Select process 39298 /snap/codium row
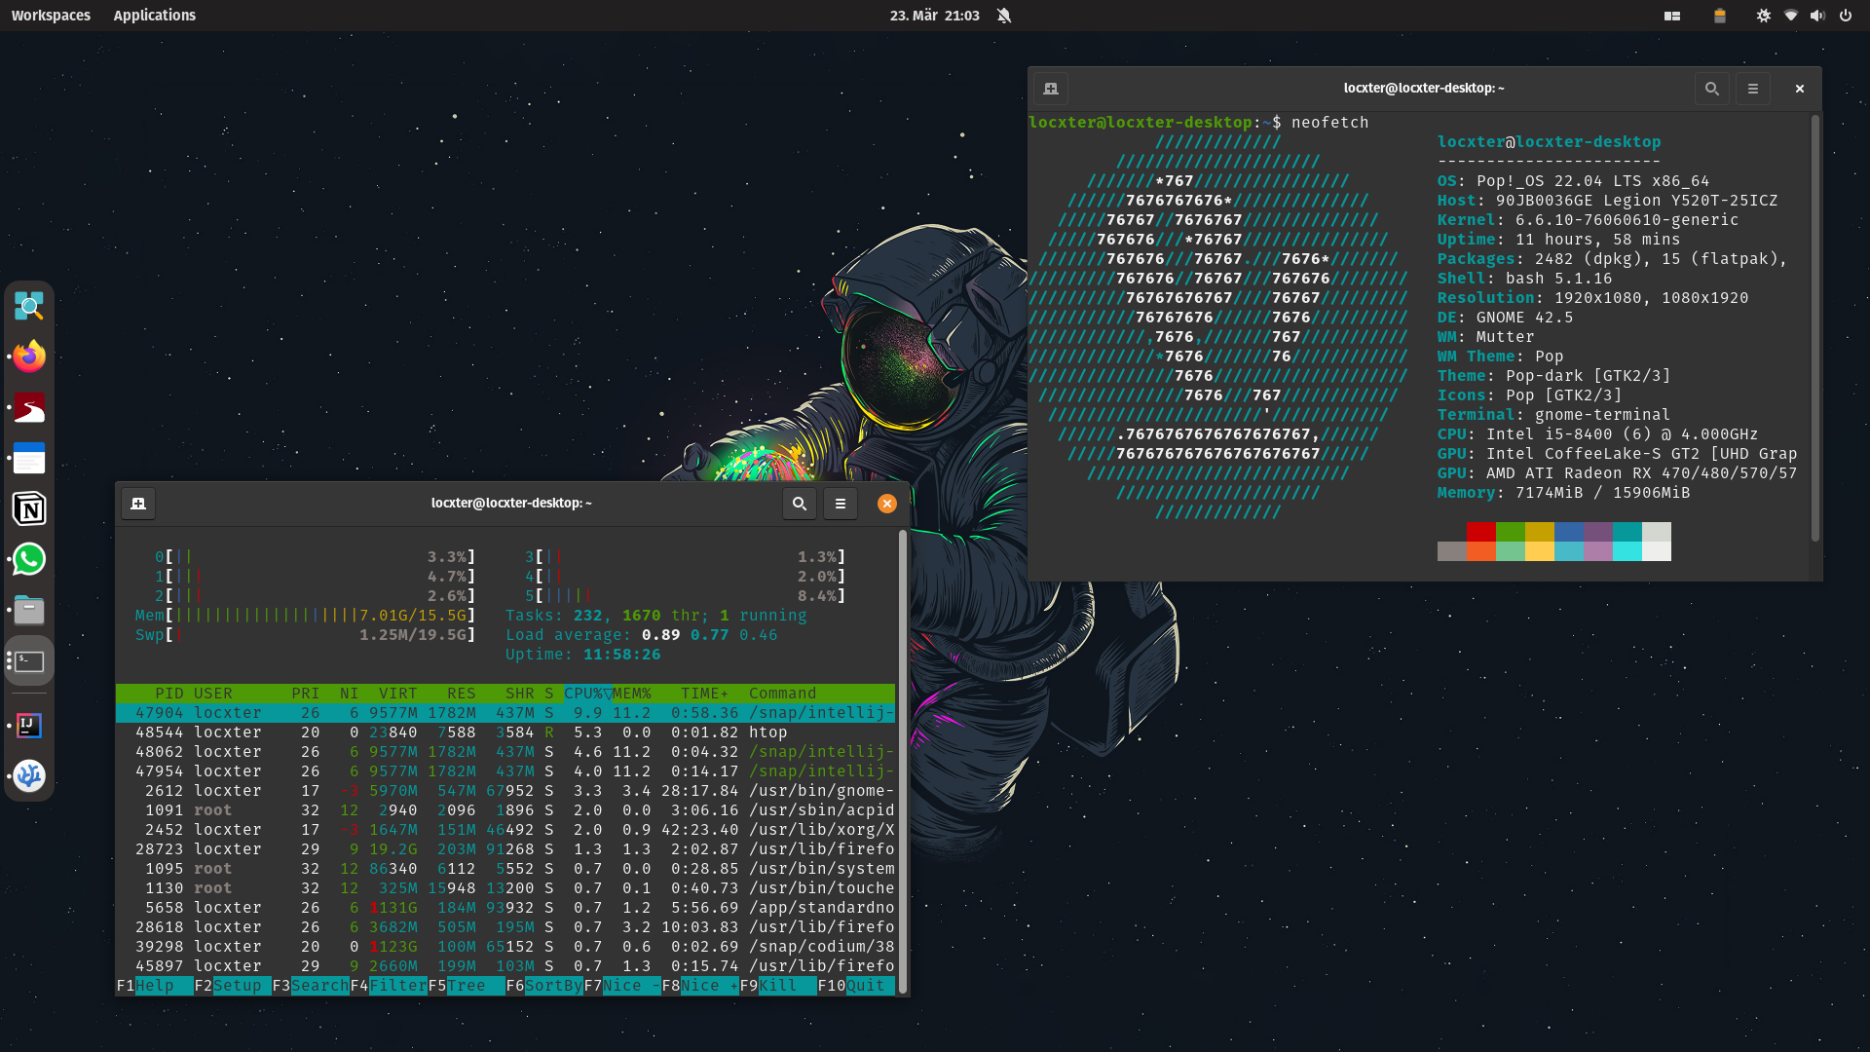1870x1052 pixels. [505, 947]
